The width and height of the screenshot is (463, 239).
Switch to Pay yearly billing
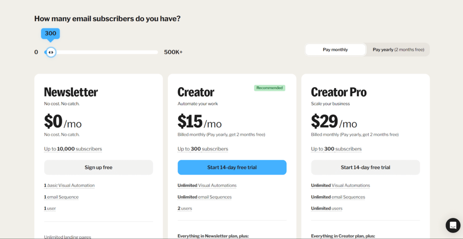[x=398, y=50]
